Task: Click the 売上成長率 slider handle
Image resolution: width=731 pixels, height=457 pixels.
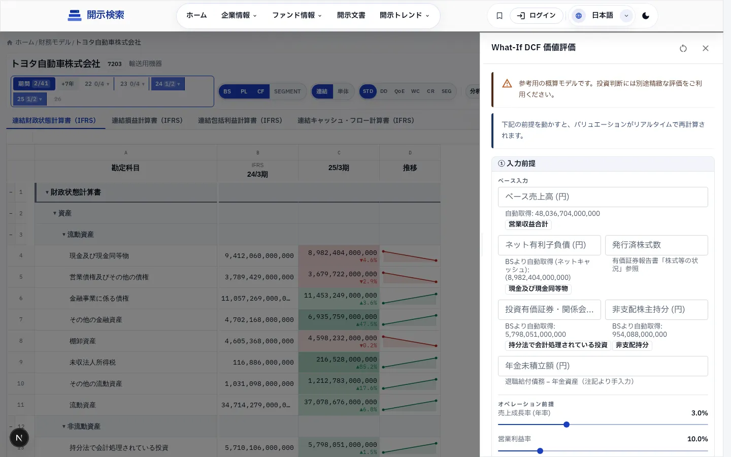Action: (567, 425)
